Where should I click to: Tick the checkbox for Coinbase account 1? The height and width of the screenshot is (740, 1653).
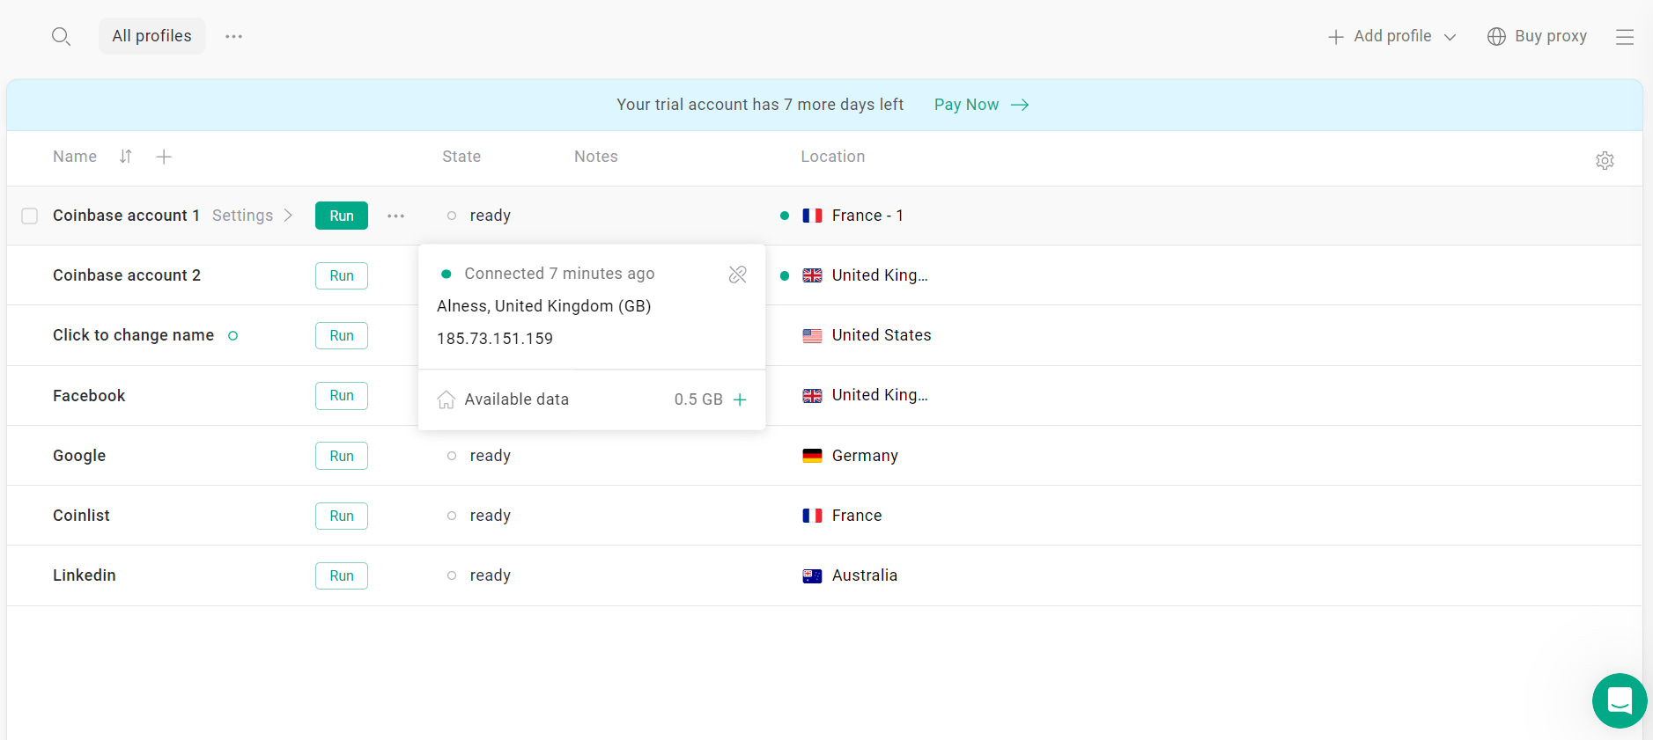30,216
